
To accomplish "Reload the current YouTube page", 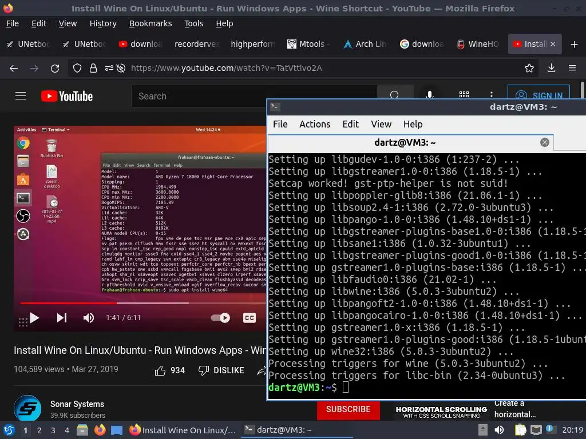I will [x=55, y=69].
